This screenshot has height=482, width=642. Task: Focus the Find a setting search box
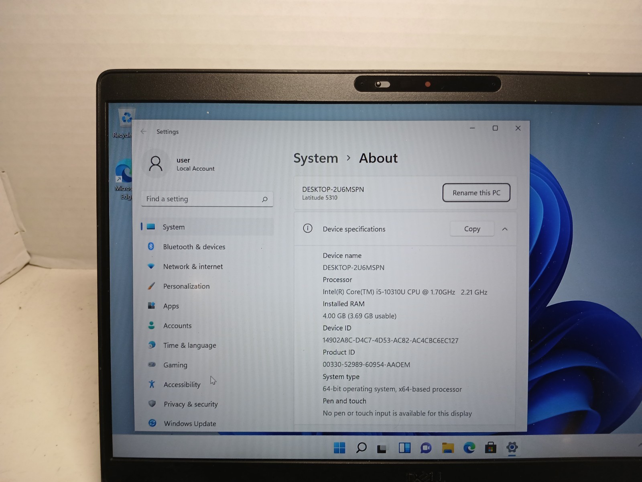(x=207, y=199)
